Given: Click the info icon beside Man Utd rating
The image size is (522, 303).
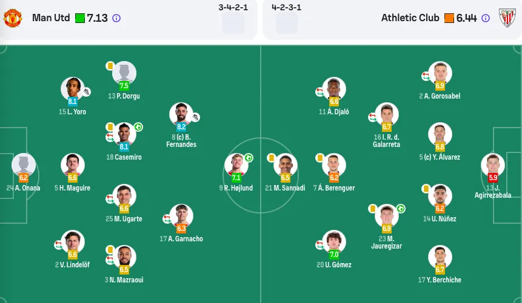Looking at the screenshot, I should (x=116, y=18).
